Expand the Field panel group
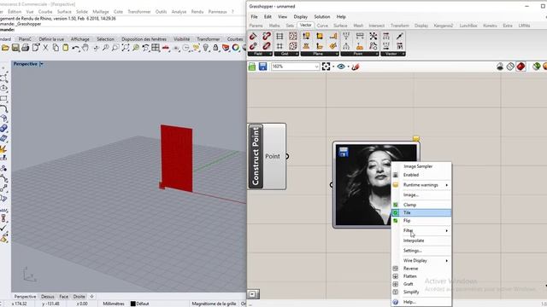Image resolution: width=547 pixels, height=307 pixels. pyautogui.click(x=260, y=54)
